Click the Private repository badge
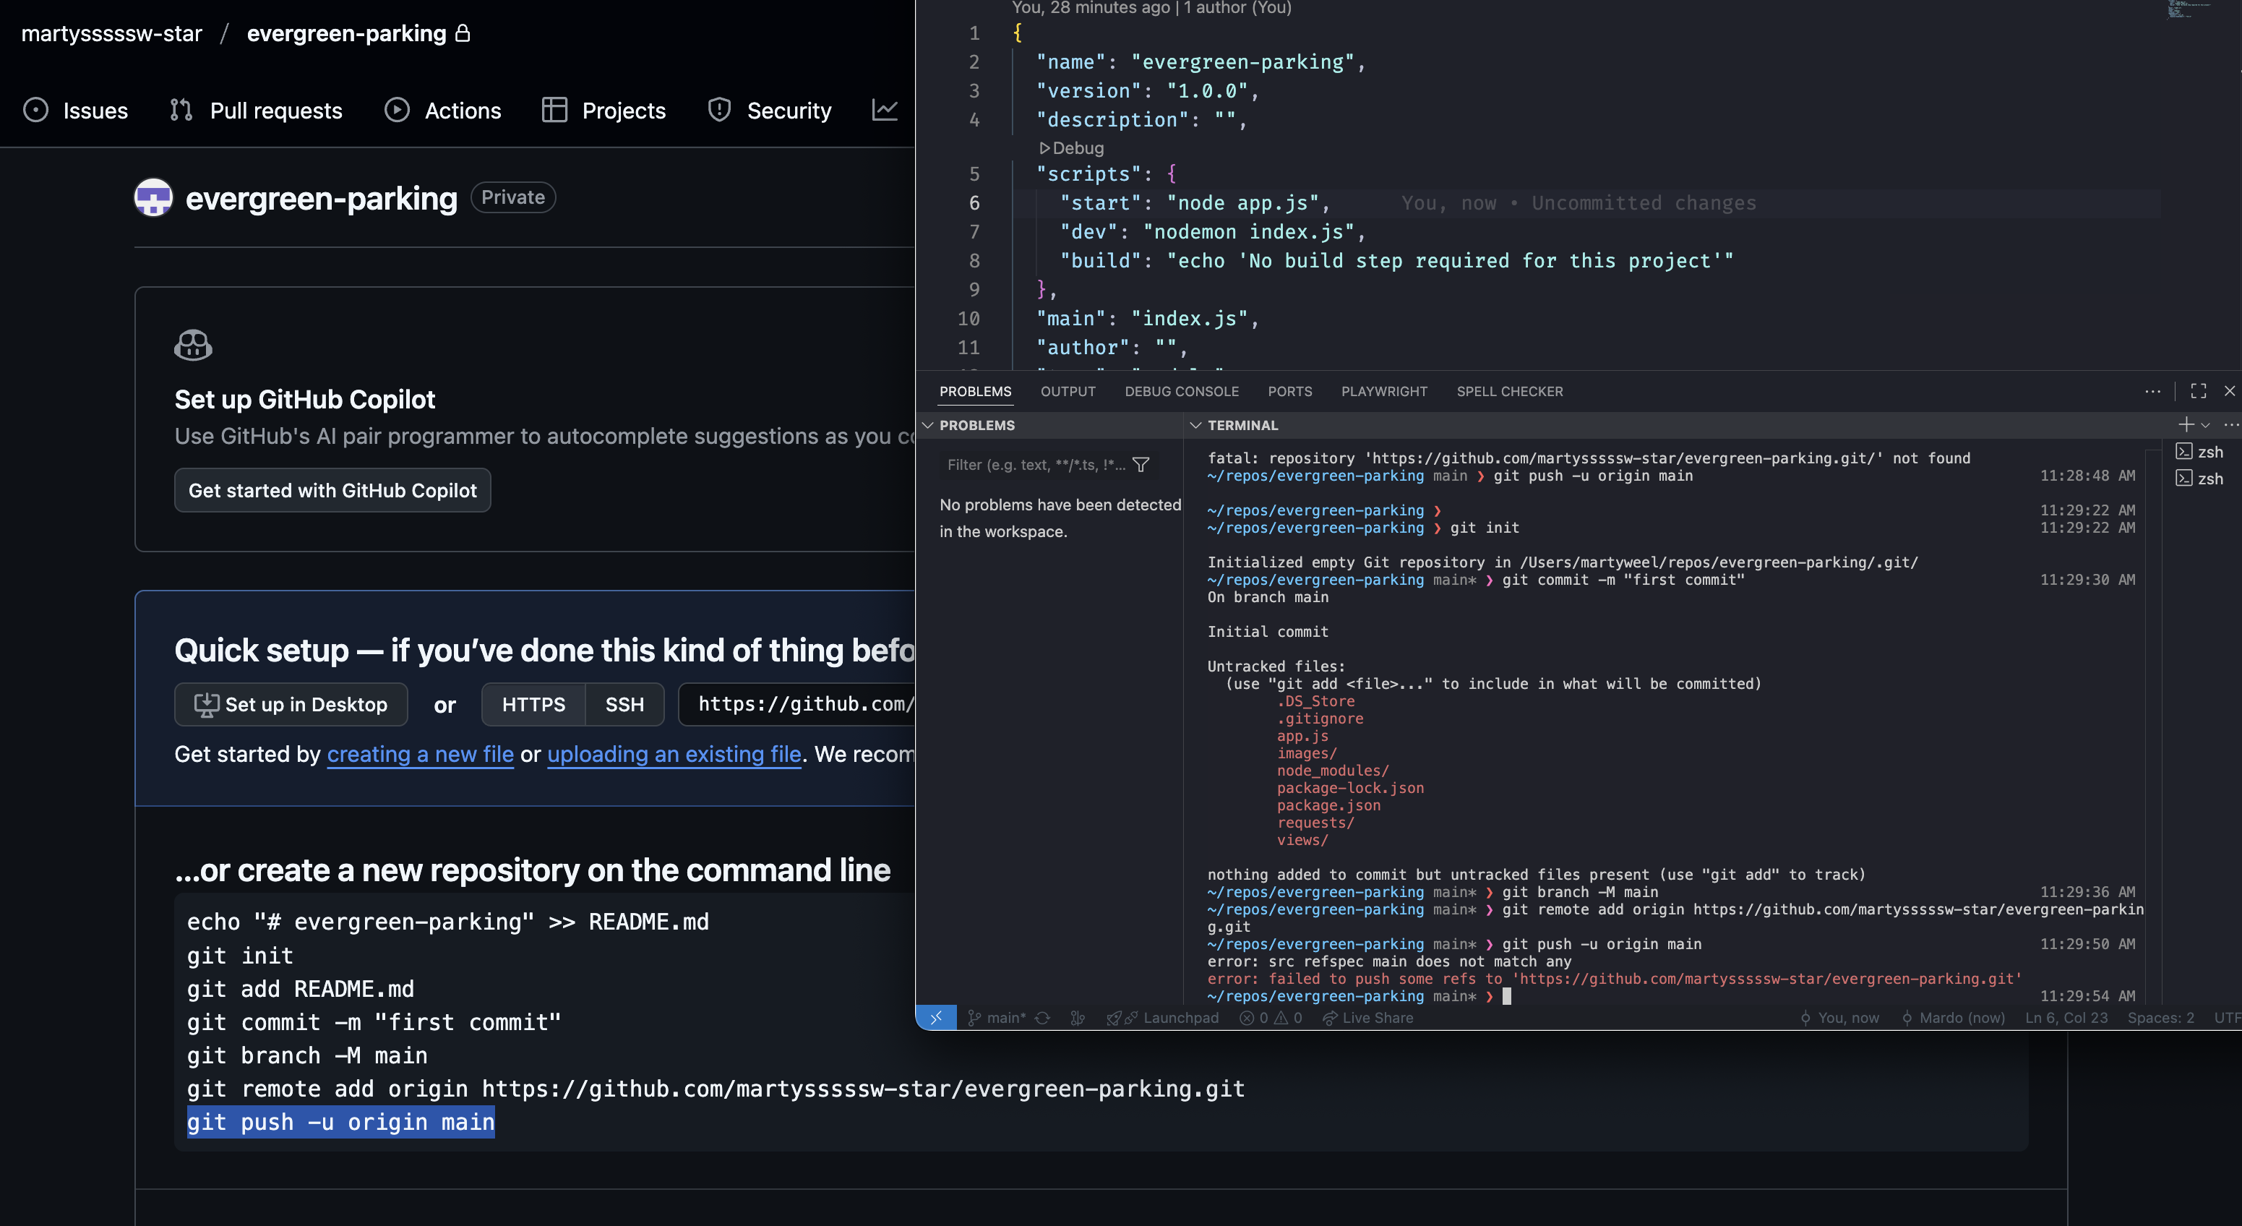This screenshot has height=1226, width=2242. [512, 197]
